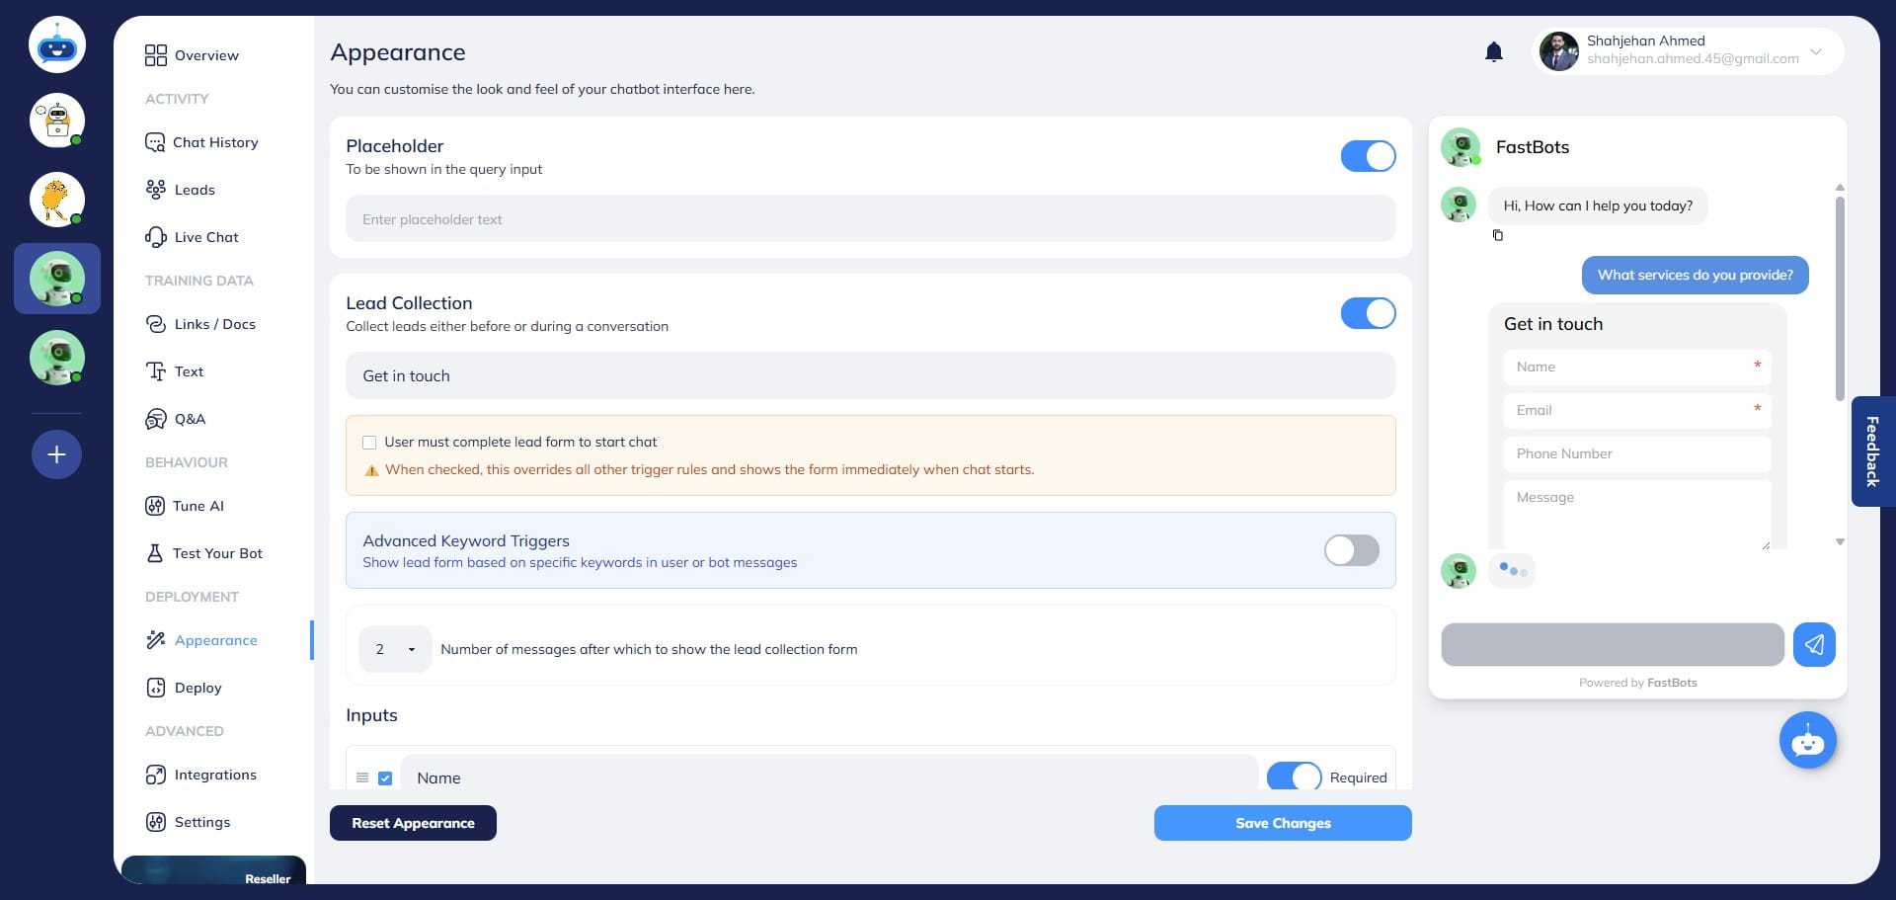The height and width of the screenshot is (900, 1896).
Task: Turn off Lead Collection
Action: [x=1368, y=313]
